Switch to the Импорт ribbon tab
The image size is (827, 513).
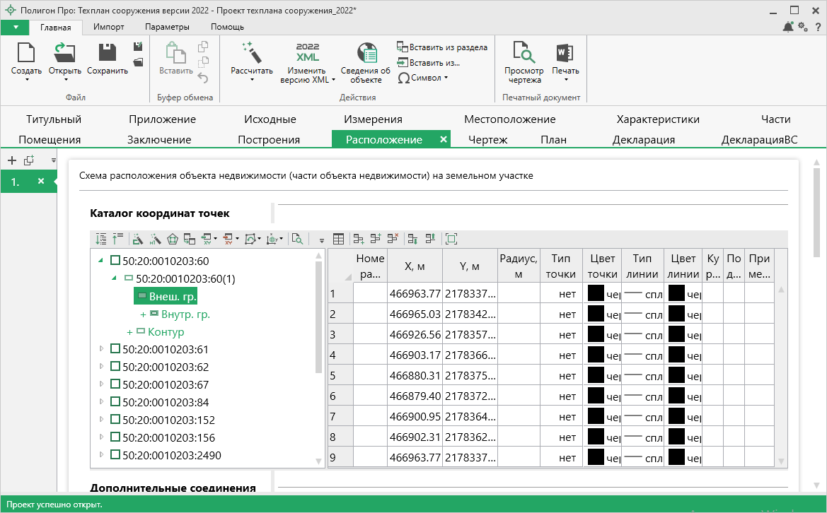[x=109, y=27]
